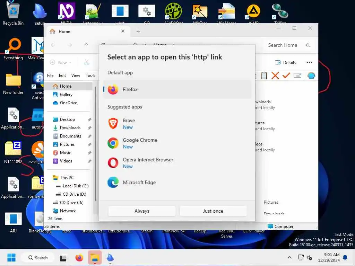Select the NT111892 archive on desktop

[13, 152]
